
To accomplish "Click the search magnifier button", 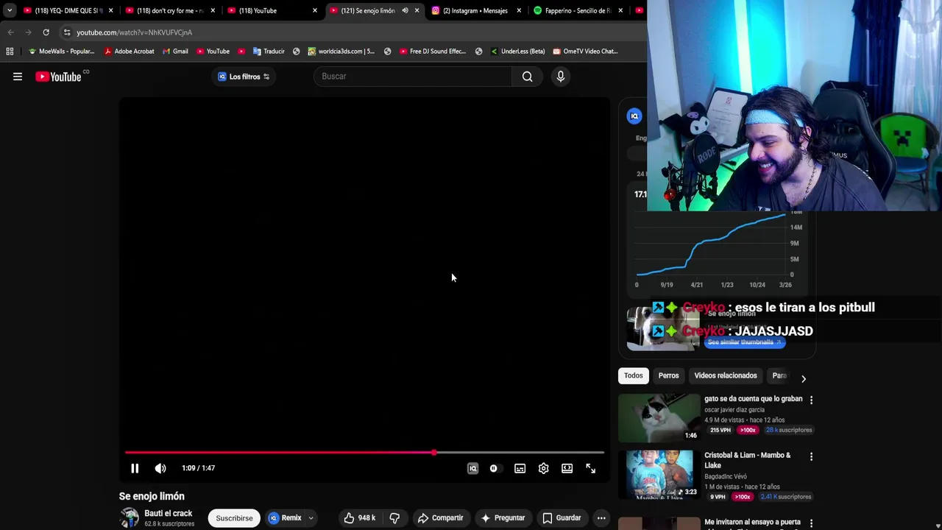I will (x=527, y=77).
